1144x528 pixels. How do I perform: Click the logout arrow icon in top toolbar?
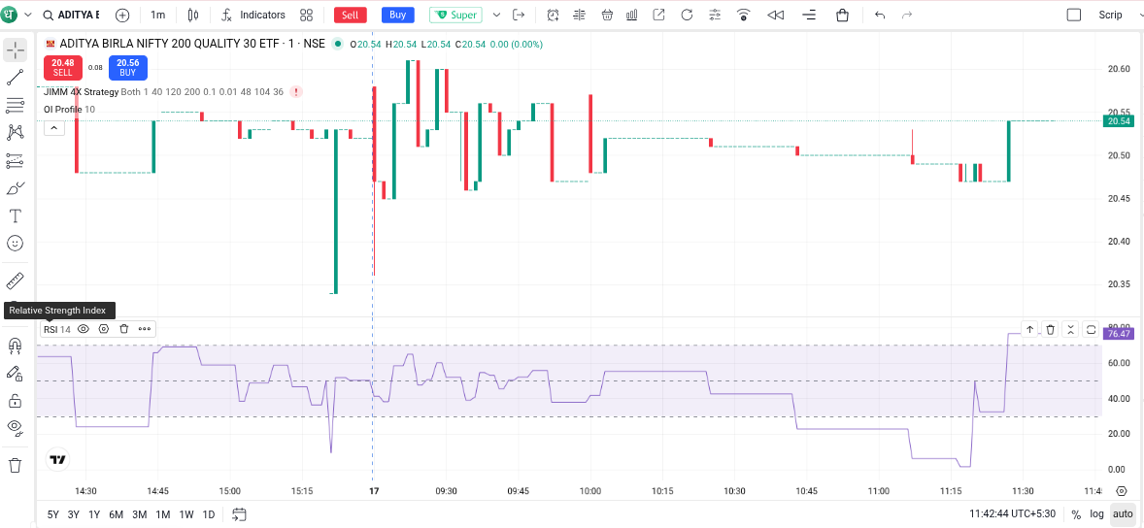pos(519,15)
